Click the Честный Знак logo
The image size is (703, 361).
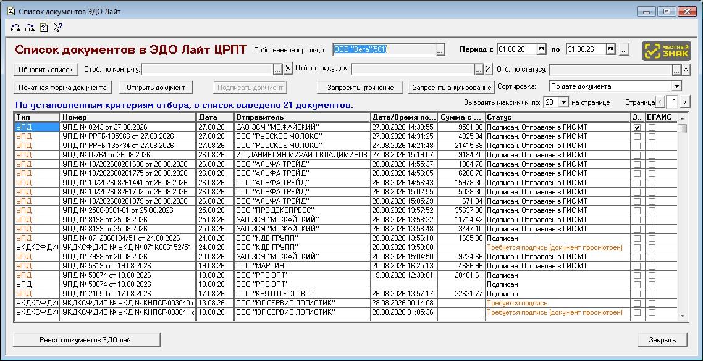coord(666,51)
